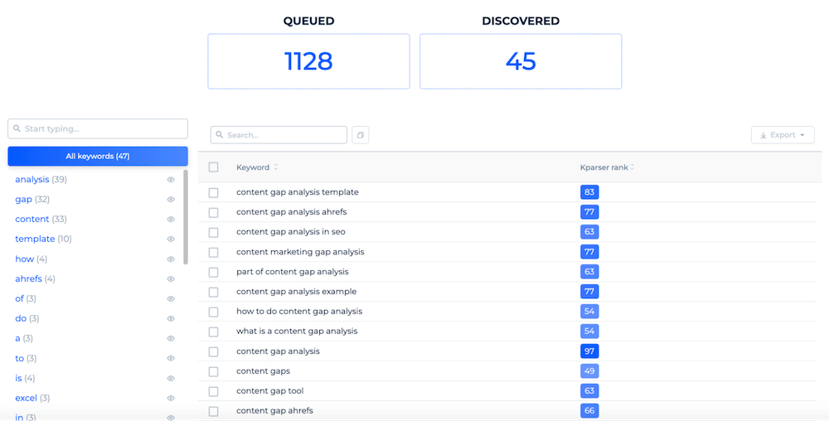
Task: Click rank badge 97 for content gap analysis
Action: tap(589, 351)
